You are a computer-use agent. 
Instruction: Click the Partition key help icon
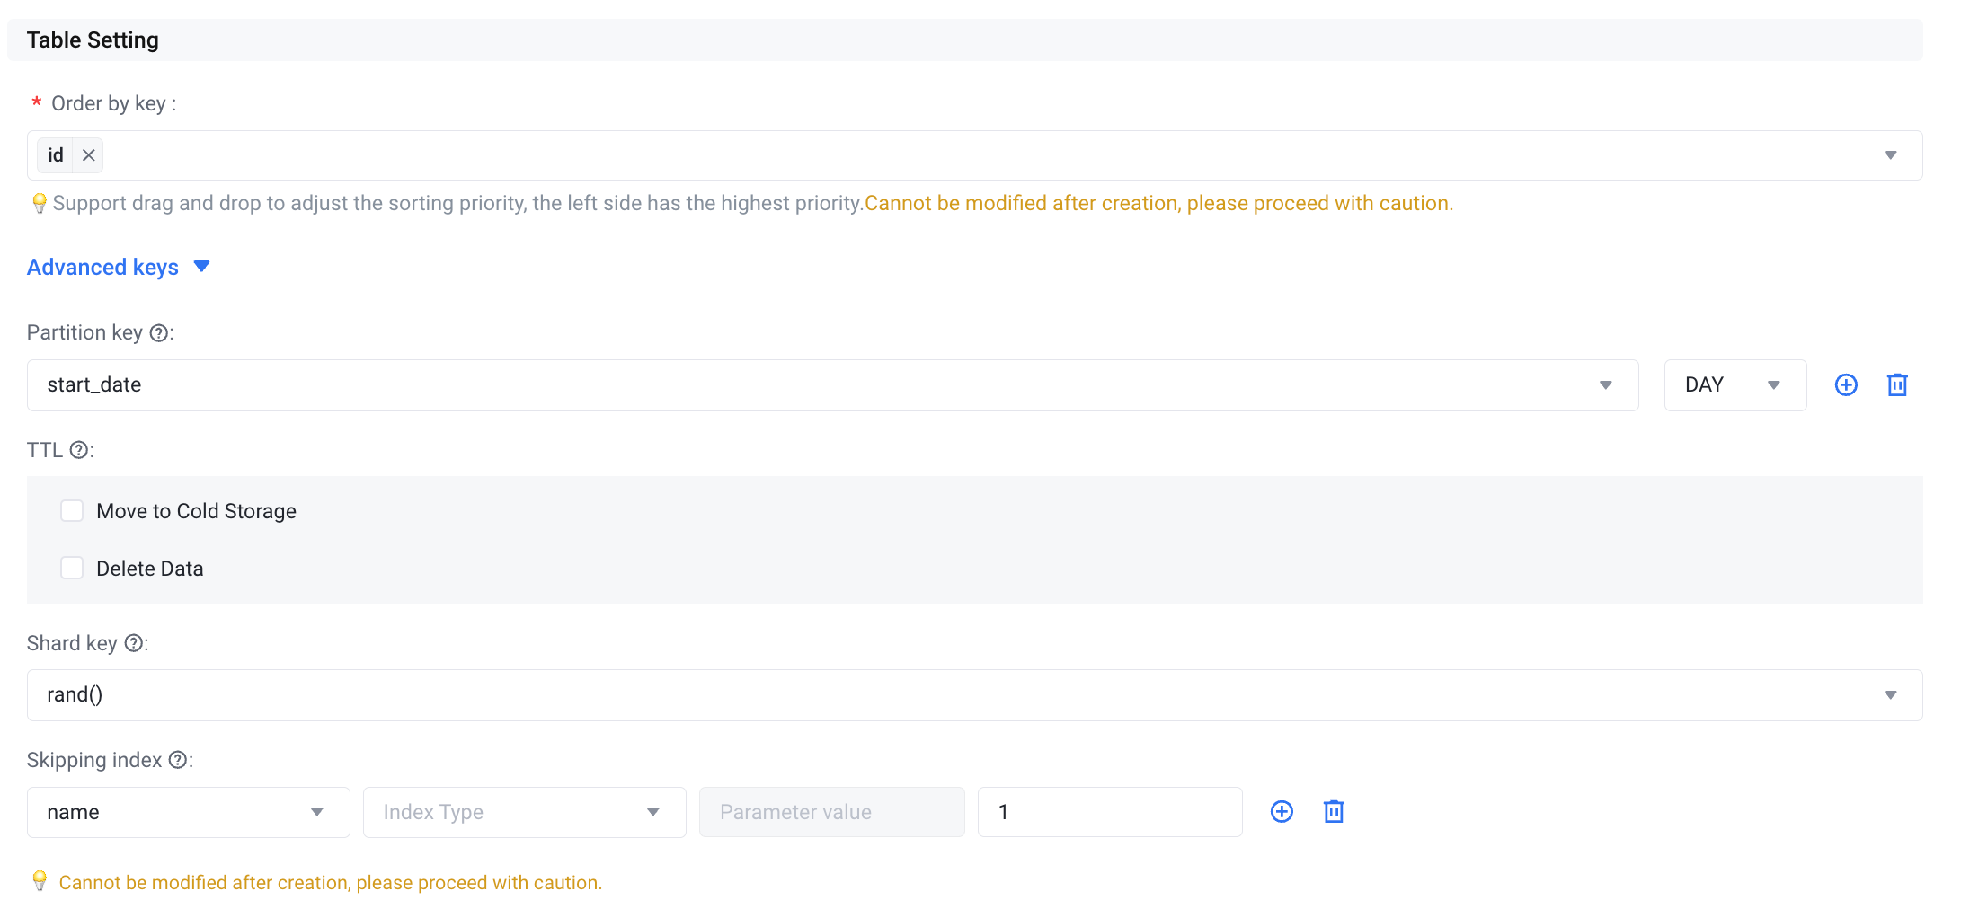point(159,333)
